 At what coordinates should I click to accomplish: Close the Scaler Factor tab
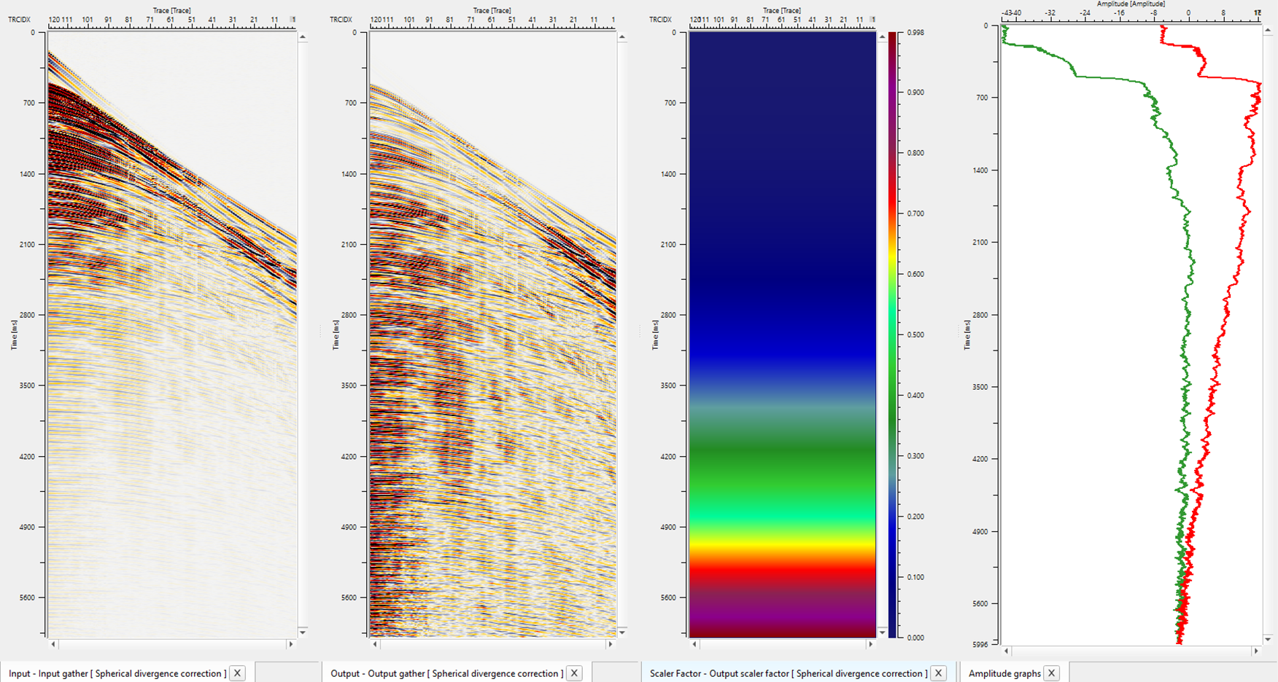pos(939,673)
